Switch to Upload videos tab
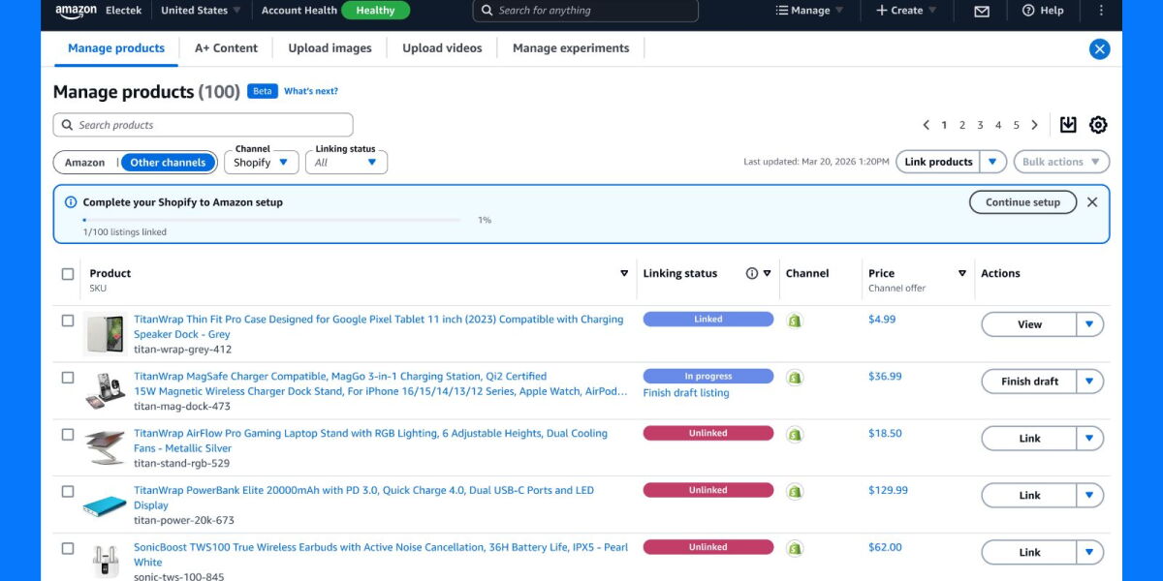1163x581 pixels. click(x=442, y=48)
